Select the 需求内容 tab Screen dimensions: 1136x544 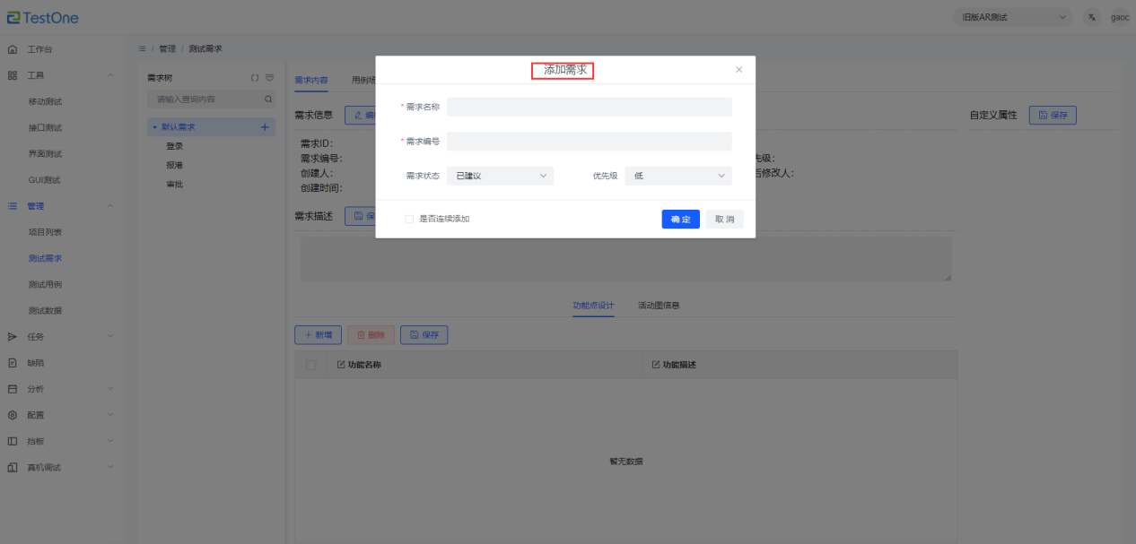(x=311, y=80)
